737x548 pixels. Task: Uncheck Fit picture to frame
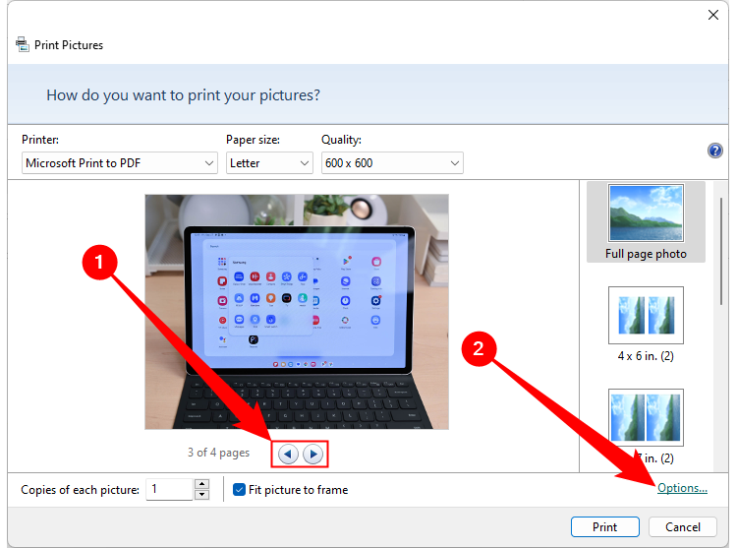pos(239,490)
